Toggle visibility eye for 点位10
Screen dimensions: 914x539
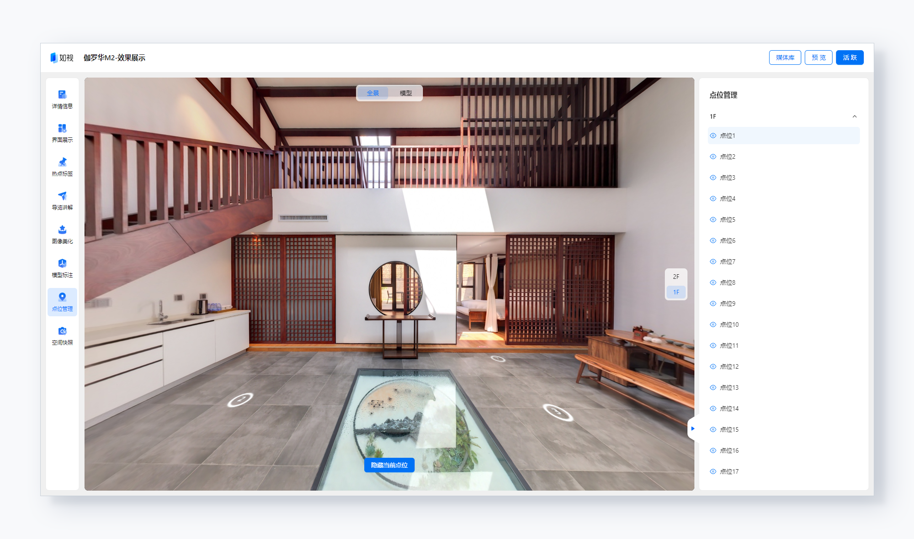713,324
